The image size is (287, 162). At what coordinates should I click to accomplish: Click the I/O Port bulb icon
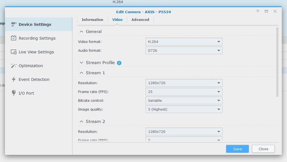coord(14,93)
